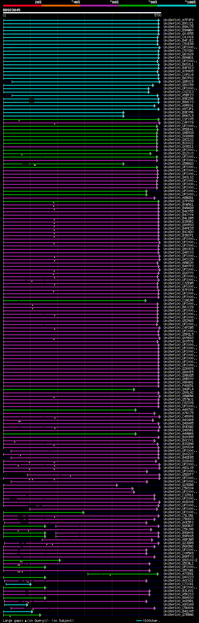Select the UniRef100_Q7RBN6 entry
Viewport: 199px width, 623px height.
[x=178, y=615]
